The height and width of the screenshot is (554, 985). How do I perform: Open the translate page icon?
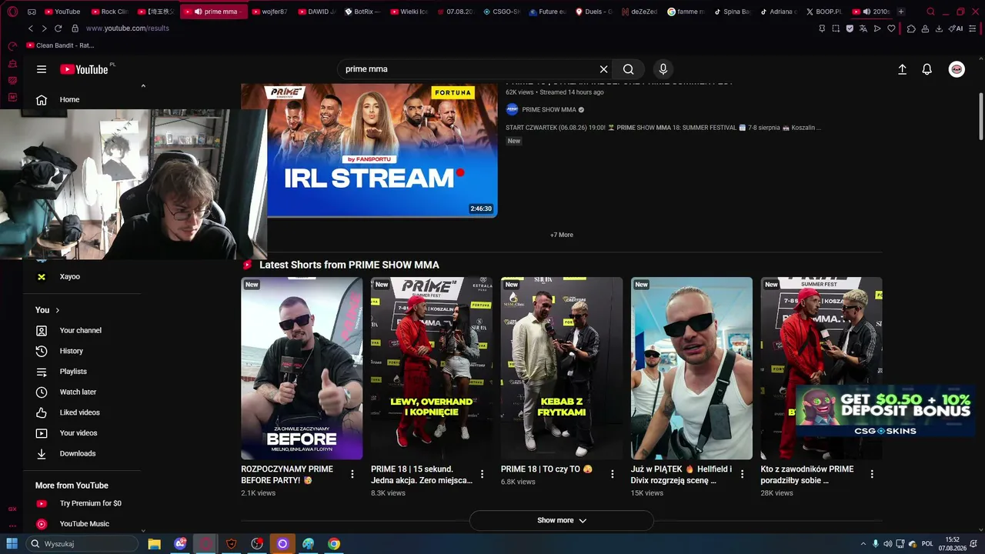point(863,28)
